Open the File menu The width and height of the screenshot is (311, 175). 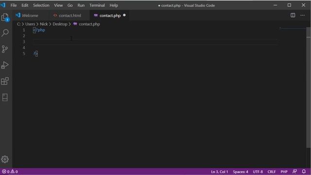tap(14, 5)
